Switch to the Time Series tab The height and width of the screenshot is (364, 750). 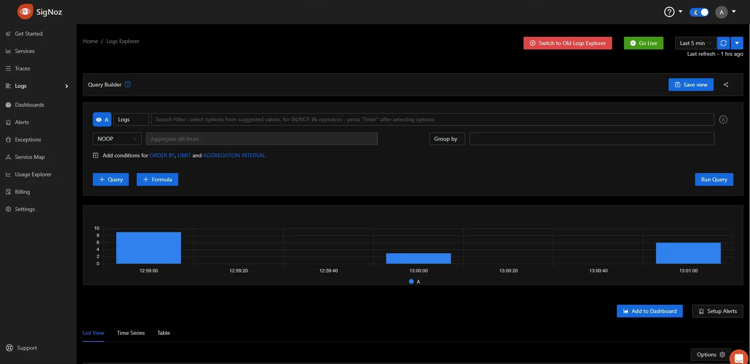tap(131, 333)
